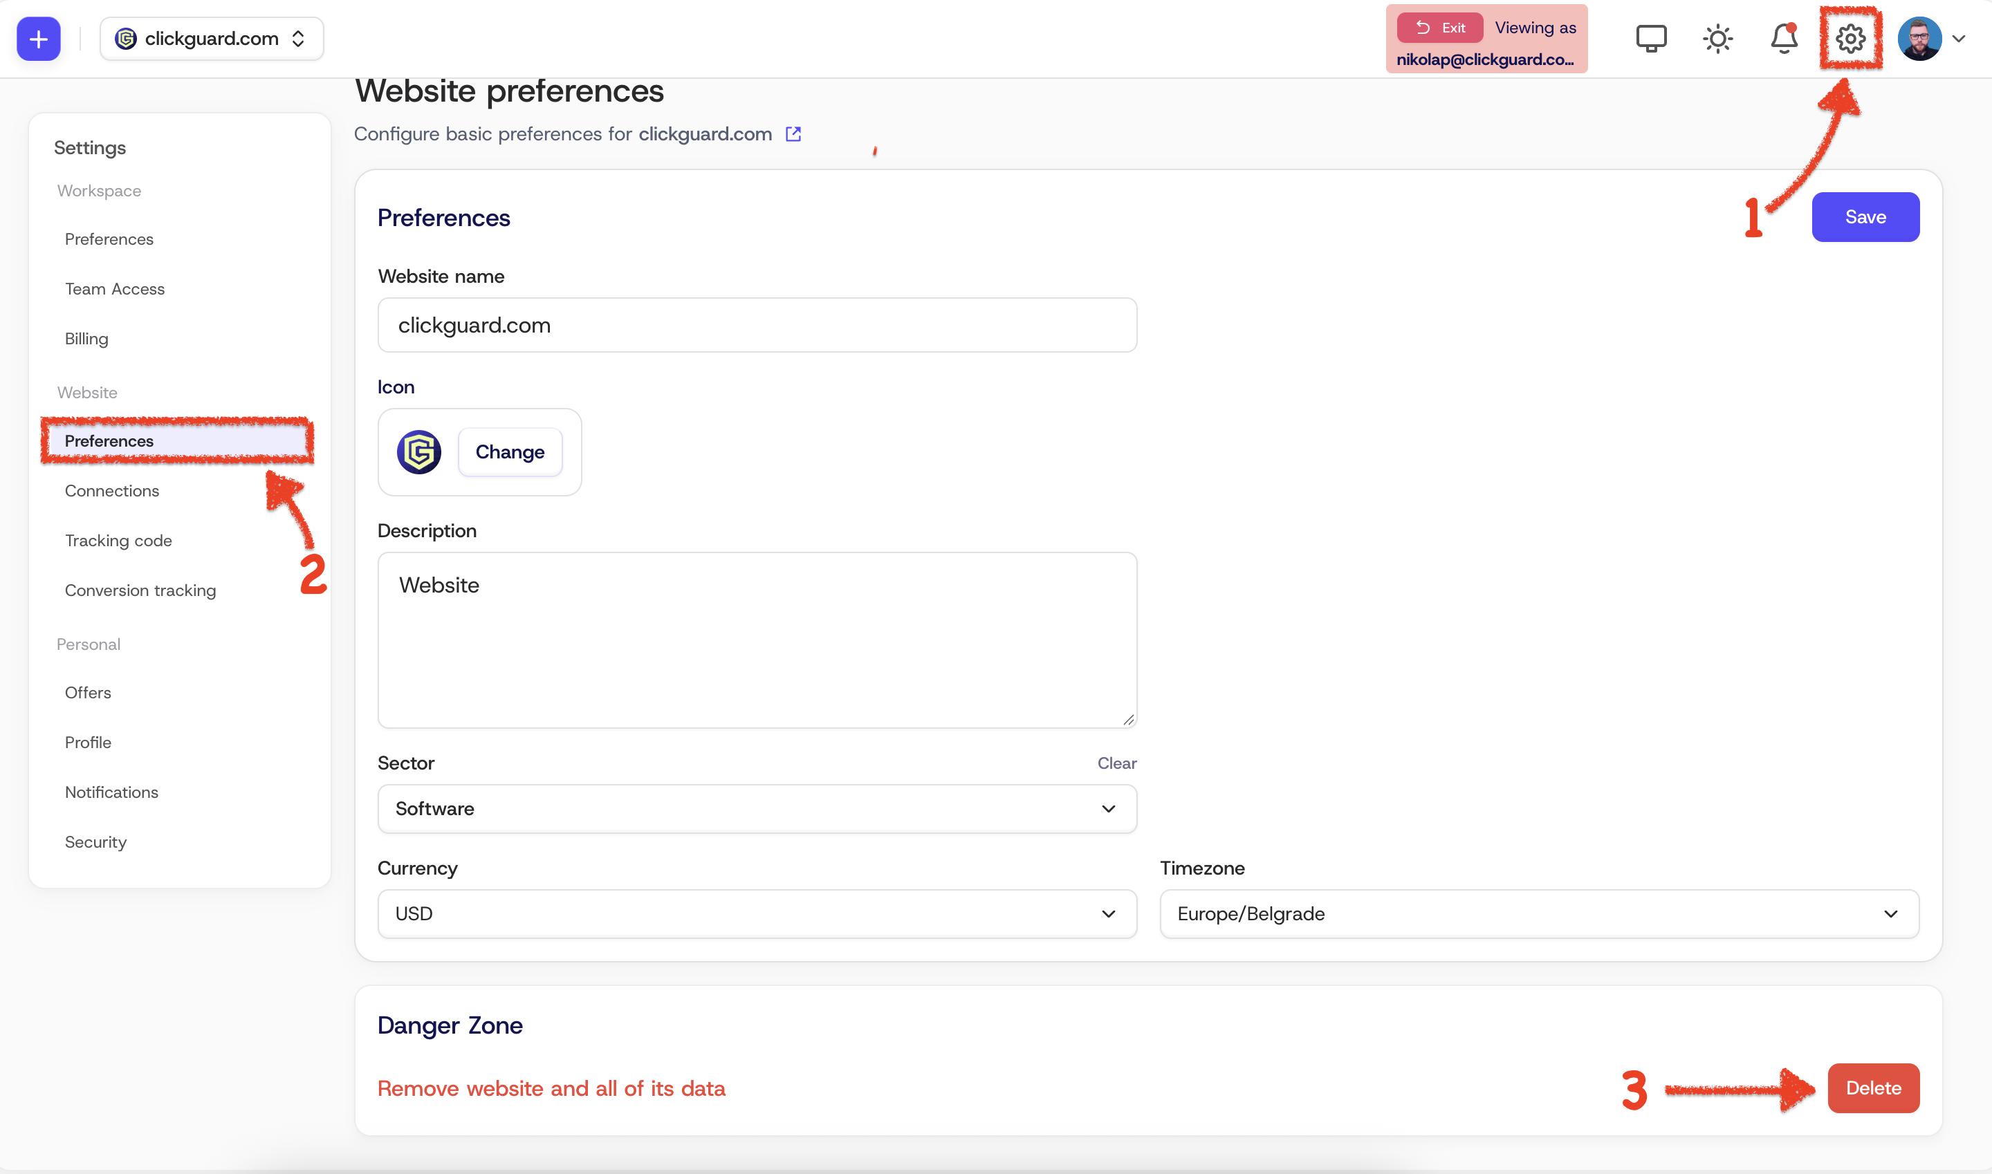Screen dimensions: 1992x1174
Task: Go to Team Access settings
Action: click(x=115, y=289)
